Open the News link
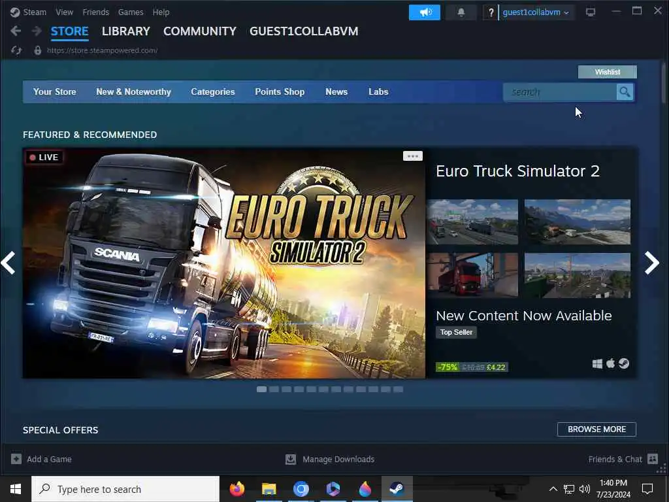This screenshot has width=669, height=502. [336, 92]
